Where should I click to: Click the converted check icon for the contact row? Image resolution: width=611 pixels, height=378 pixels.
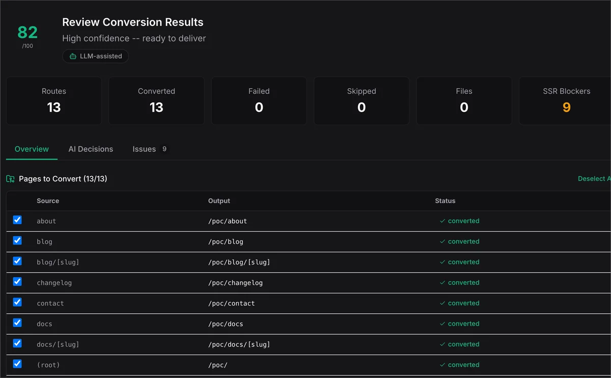(x=442, y=303)
